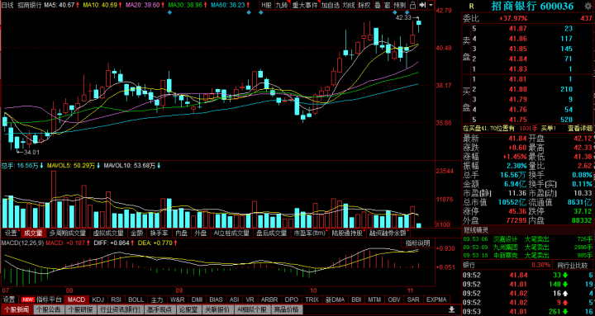Toggle the 叠 overlay button
Screen dimensions: 595x316
[x=378, y=5]
